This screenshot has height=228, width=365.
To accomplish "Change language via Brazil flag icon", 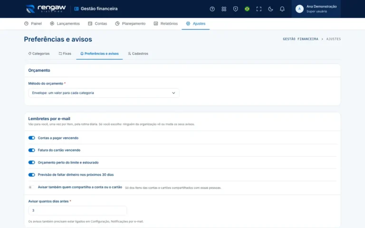I will point(247,9).
